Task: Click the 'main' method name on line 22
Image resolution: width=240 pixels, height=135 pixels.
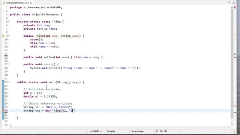Action: [x=52, y=82]
